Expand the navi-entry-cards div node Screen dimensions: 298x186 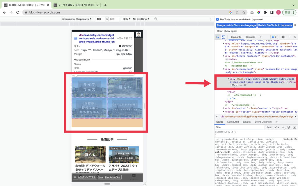[x=228, y=79]
